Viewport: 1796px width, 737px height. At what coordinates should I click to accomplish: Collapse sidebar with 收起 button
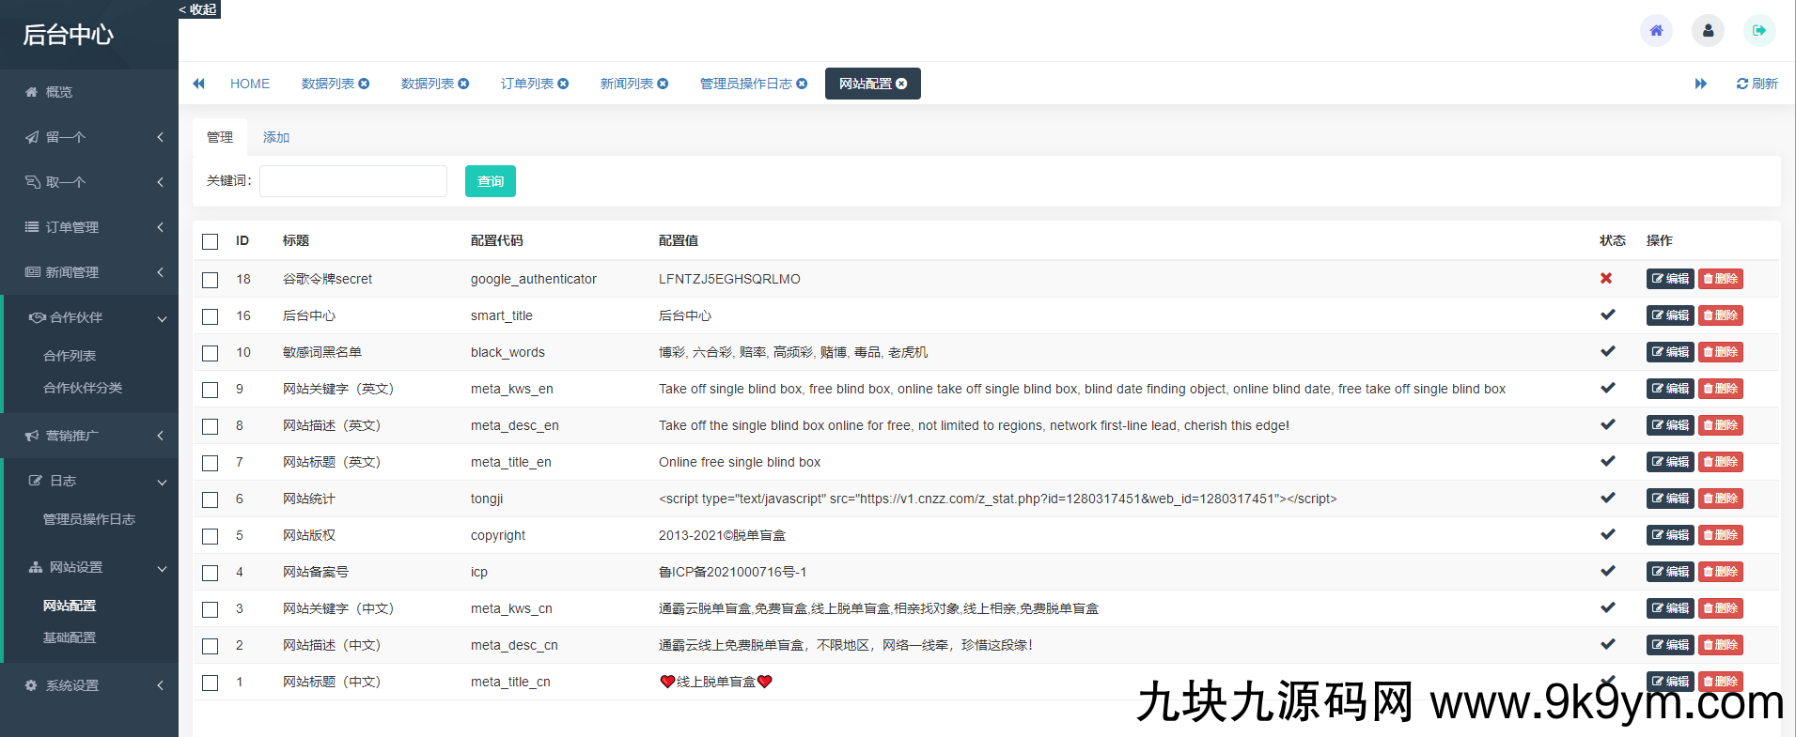click(198, 9)
